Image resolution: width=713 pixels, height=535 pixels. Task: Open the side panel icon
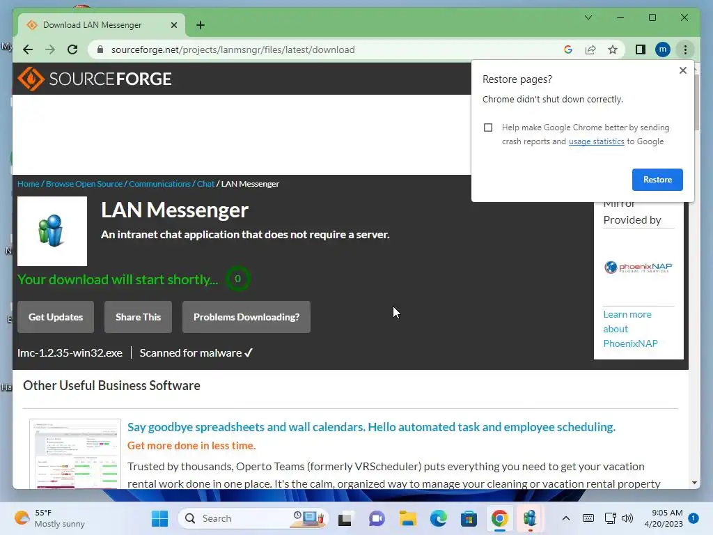(641, 49)
